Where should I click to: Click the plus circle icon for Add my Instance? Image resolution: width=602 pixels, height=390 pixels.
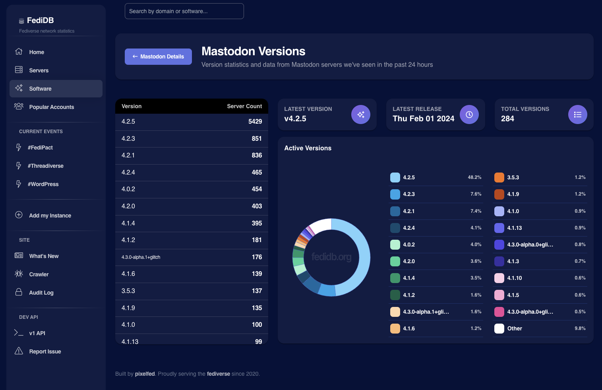pyautogui.click(x=19, y=215)
